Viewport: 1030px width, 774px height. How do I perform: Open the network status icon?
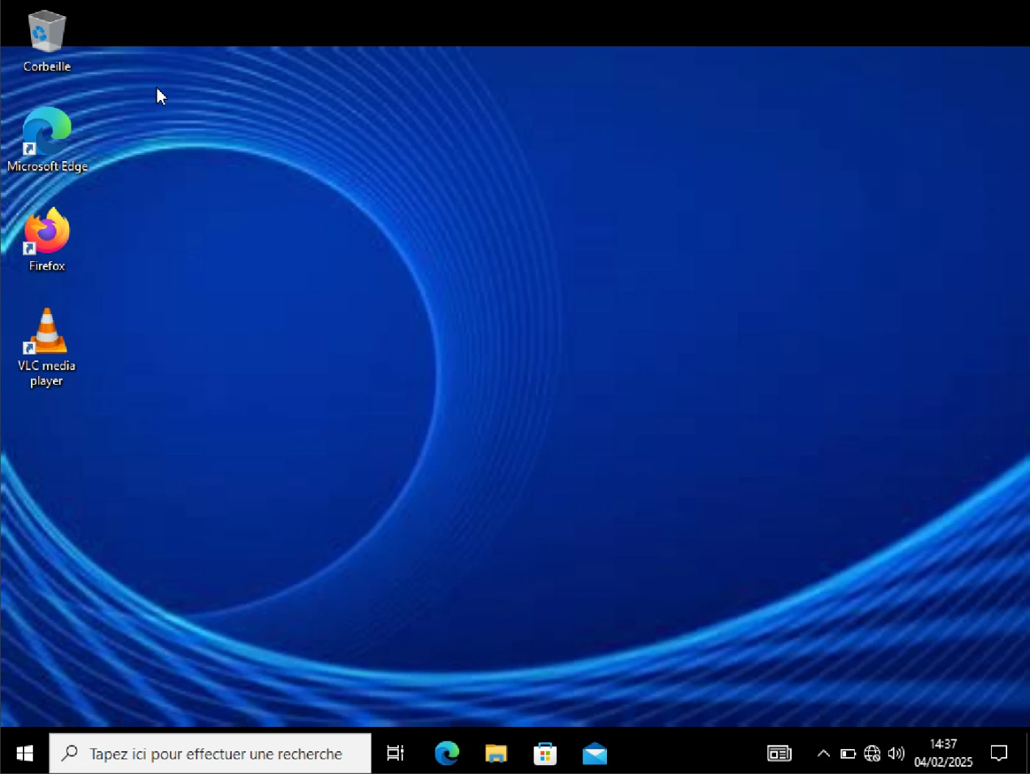[x=872, y=753]
